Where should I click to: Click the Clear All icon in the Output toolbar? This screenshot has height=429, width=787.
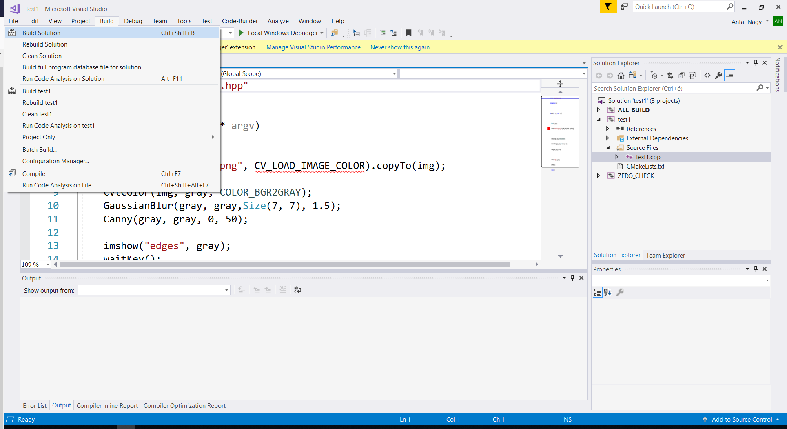coord(283,290)
